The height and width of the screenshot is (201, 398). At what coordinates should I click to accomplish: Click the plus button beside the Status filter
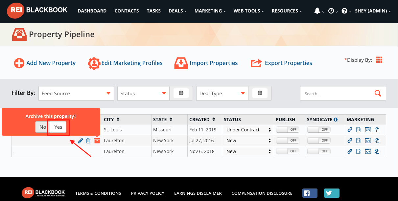181,93
